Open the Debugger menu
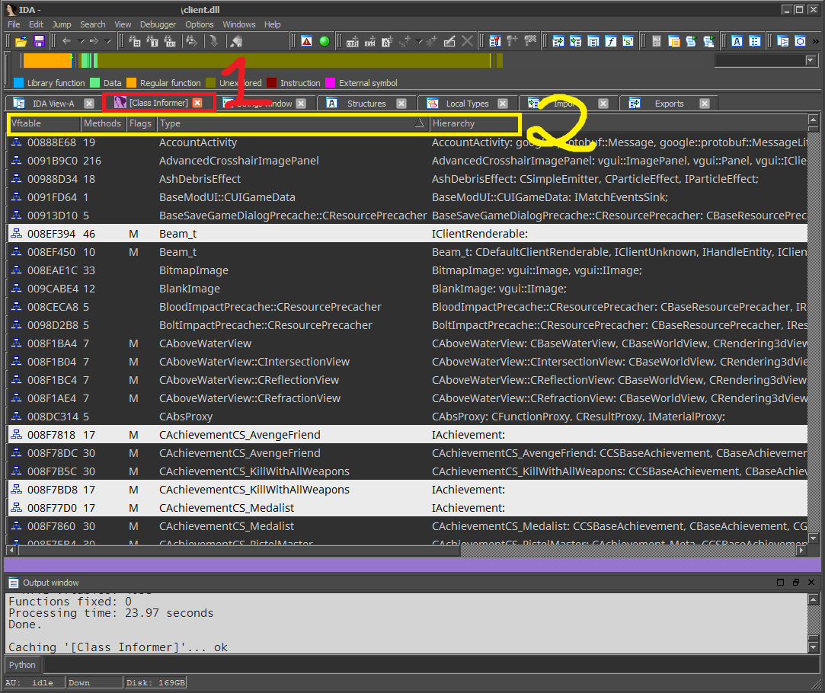This screenshot has height=693, width=825. [158, 24]
